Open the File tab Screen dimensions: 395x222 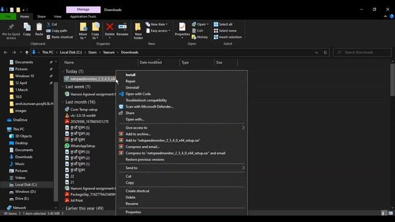click(8, 17)
